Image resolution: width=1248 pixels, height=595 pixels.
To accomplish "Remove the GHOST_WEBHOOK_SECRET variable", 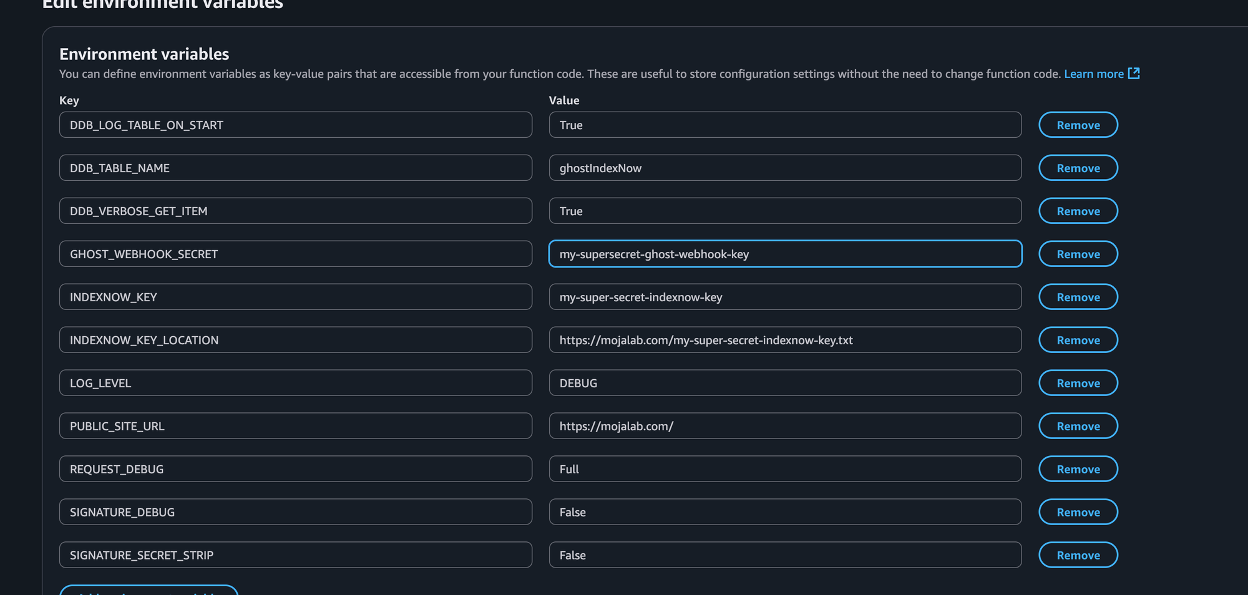I will coord(1078,254).
